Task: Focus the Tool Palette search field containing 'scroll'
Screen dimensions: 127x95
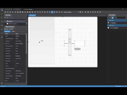Action: (120, 18)
